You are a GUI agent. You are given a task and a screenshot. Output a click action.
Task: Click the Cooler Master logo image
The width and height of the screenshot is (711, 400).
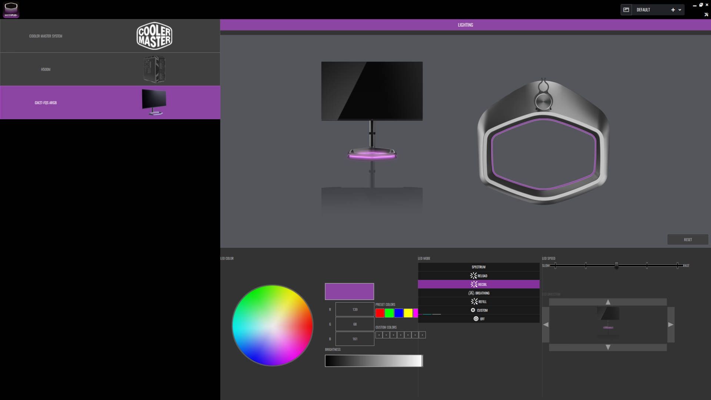click(154, 36)
